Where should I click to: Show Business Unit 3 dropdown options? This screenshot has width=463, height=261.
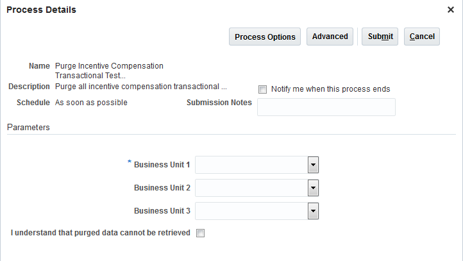[314, 211]
